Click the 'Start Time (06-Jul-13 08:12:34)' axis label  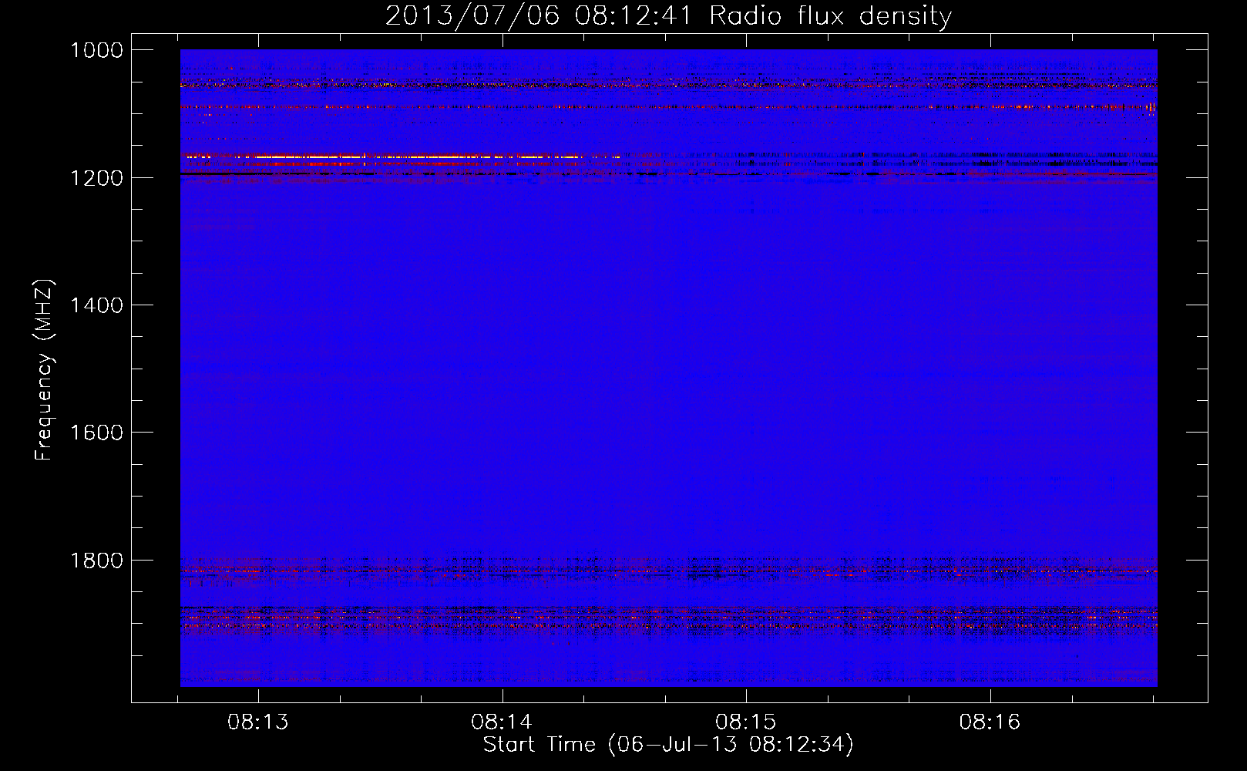(668, 745)
